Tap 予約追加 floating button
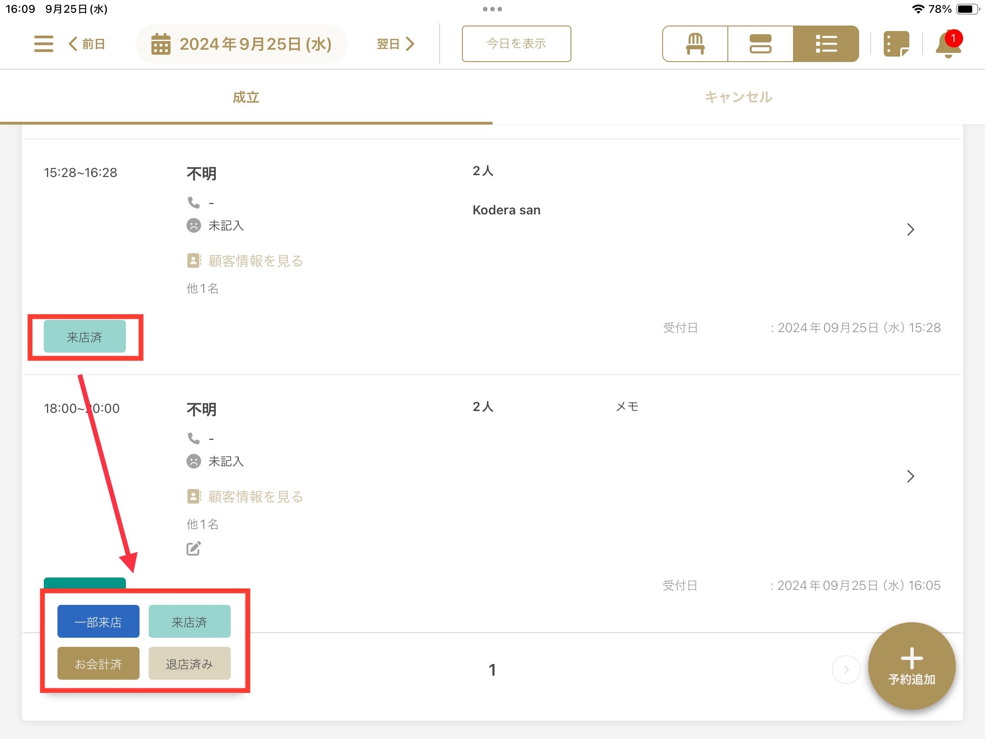Screen dimensions: 985x739 tap(912, 666)
